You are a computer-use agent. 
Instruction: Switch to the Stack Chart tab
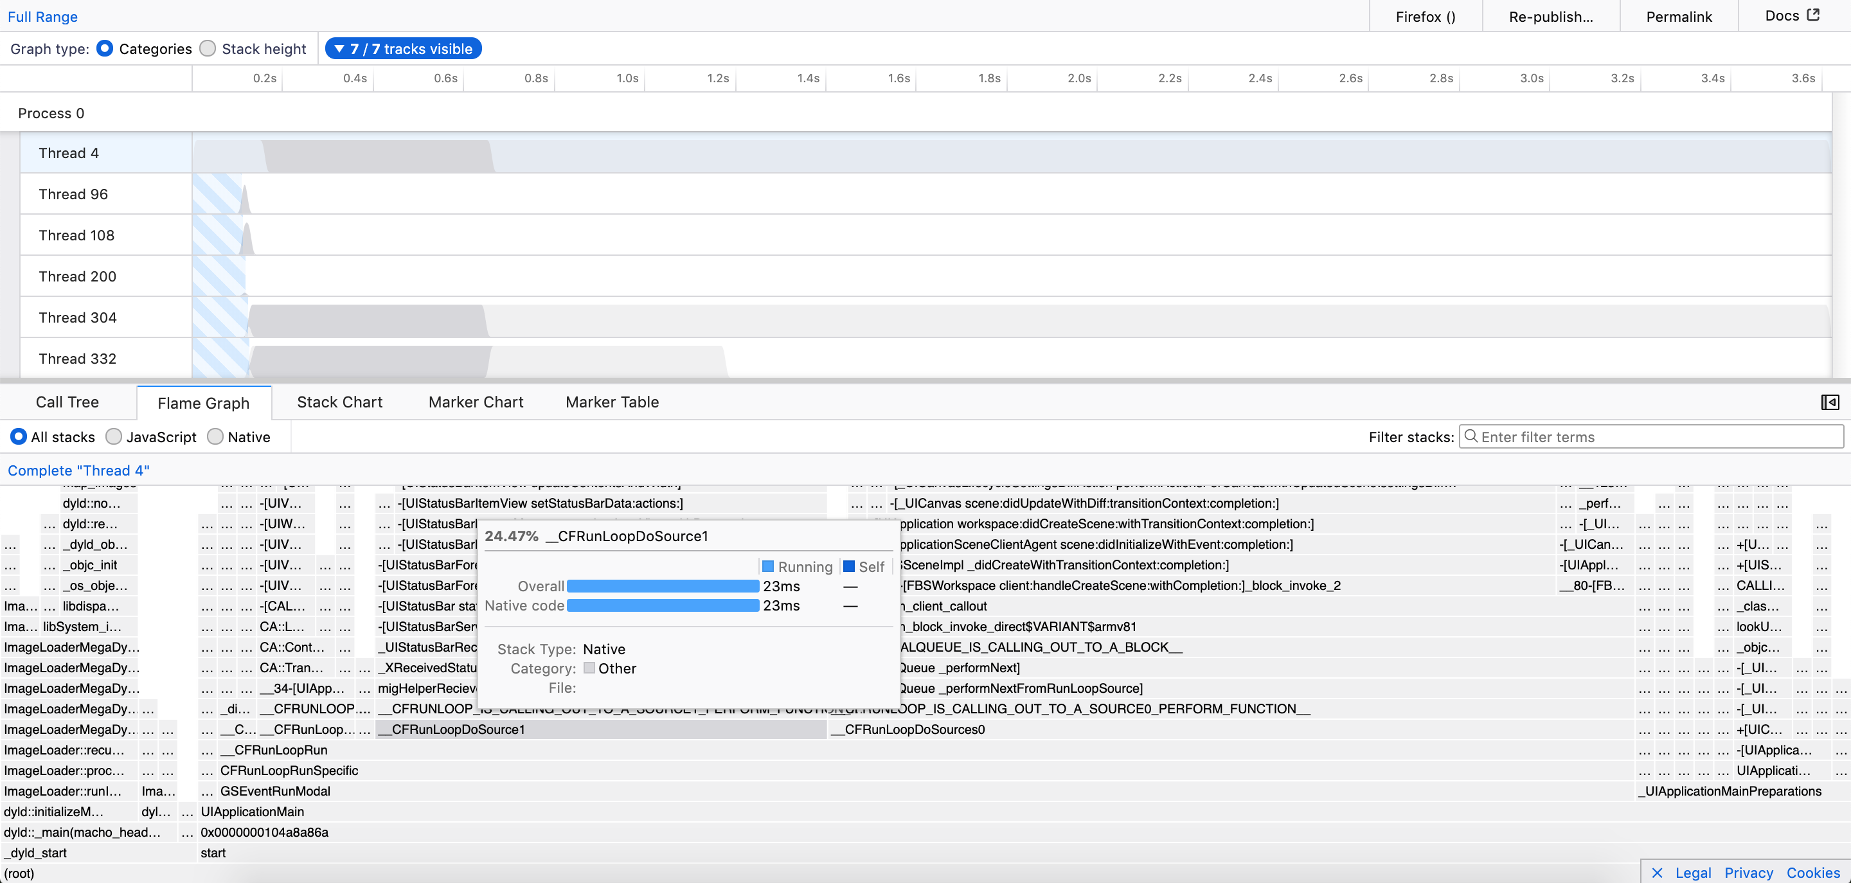tap(339, 402)
